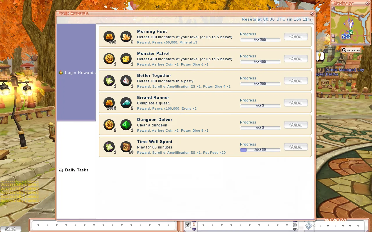Screen dimensions: 372x232
Task: Click the Mineral reward icon in Morning Hunt
Action: click(126, 37)
